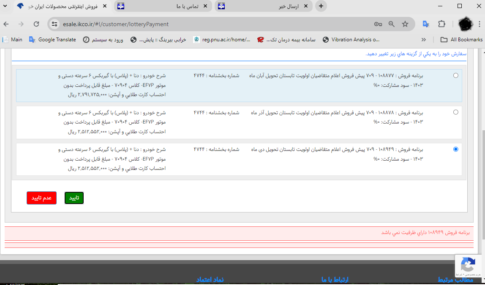Close the تماس با ما tab
Screen dimensions: 485x285
[x=205, y=6]
